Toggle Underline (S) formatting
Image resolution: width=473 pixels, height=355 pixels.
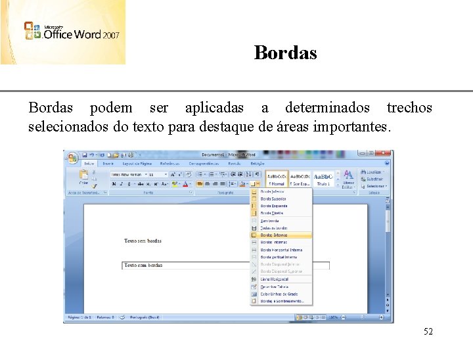(129, 184)
